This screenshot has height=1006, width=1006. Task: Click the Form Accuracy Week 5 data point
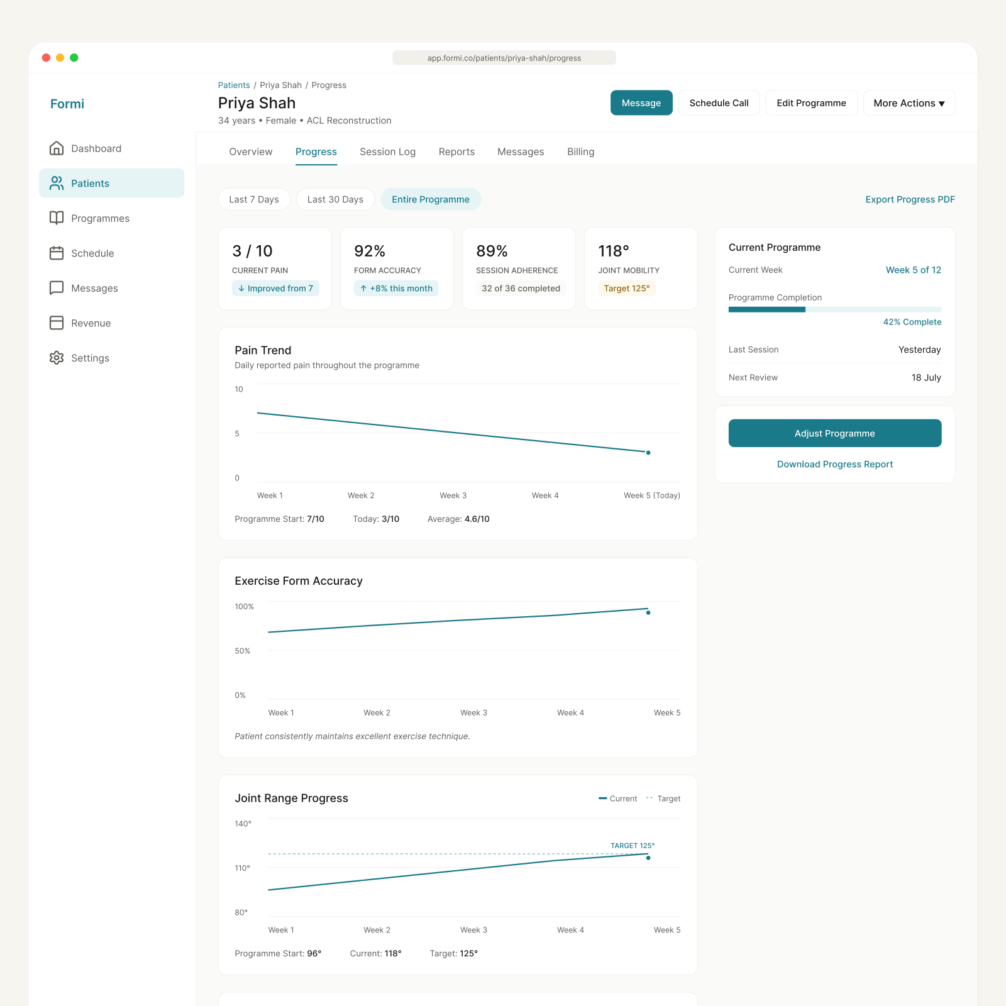[x=648, y=612]
